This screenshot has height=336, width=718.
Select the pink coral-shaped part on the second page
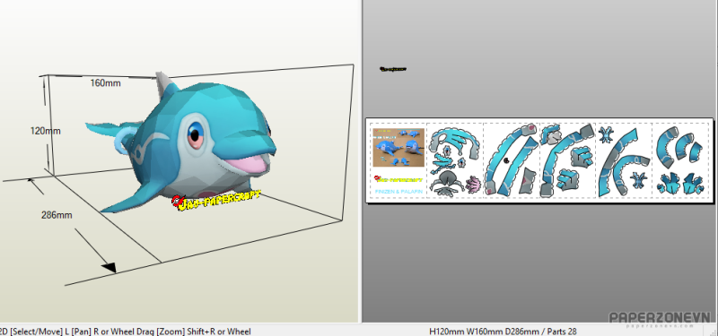tap(472, 185)
